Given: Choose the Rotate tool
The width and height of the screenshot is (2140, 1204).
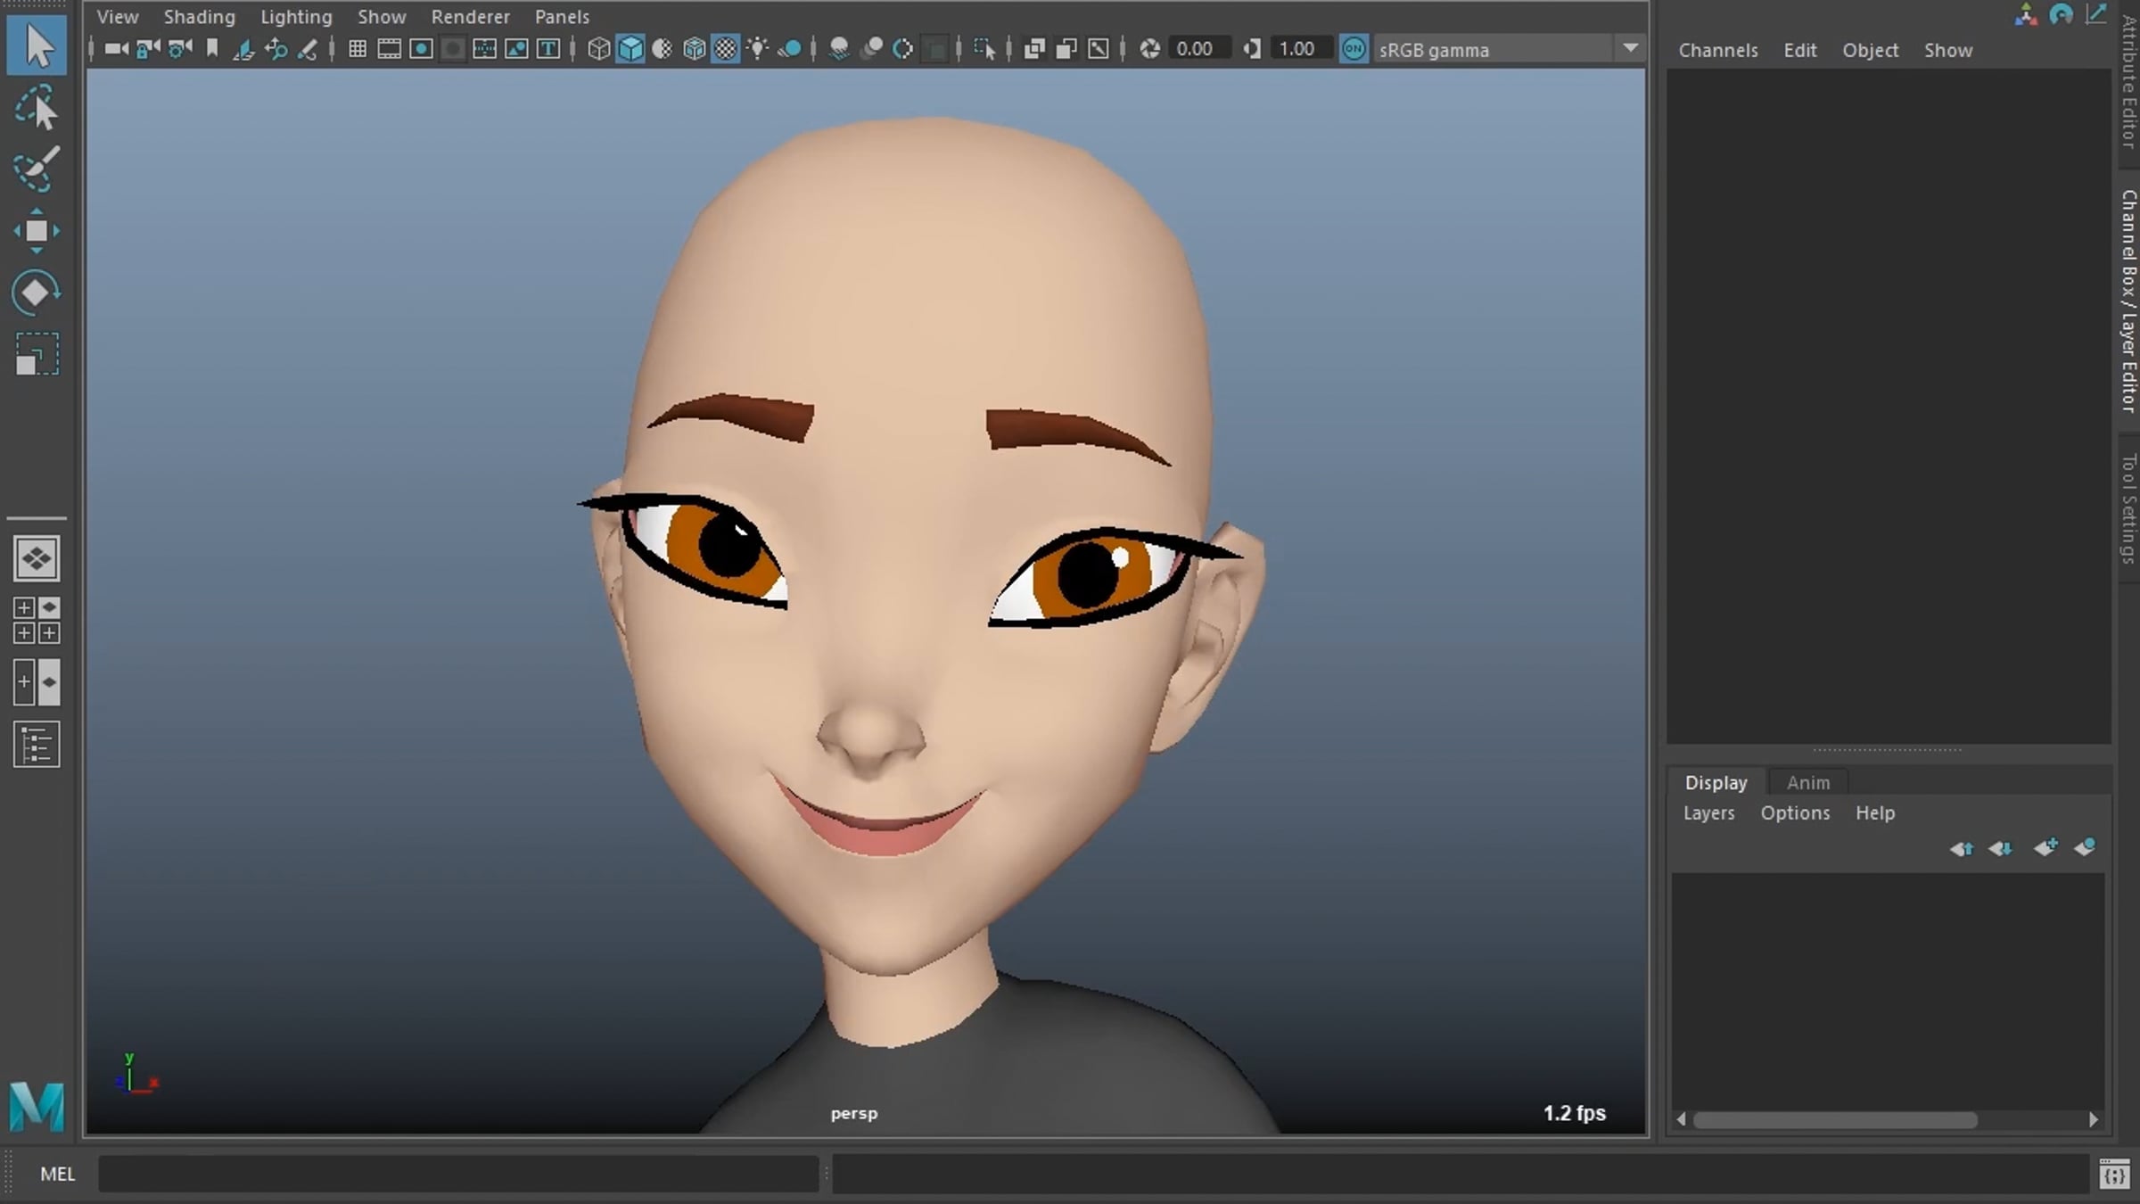Looking at the screenshot, I should (37, 293).
